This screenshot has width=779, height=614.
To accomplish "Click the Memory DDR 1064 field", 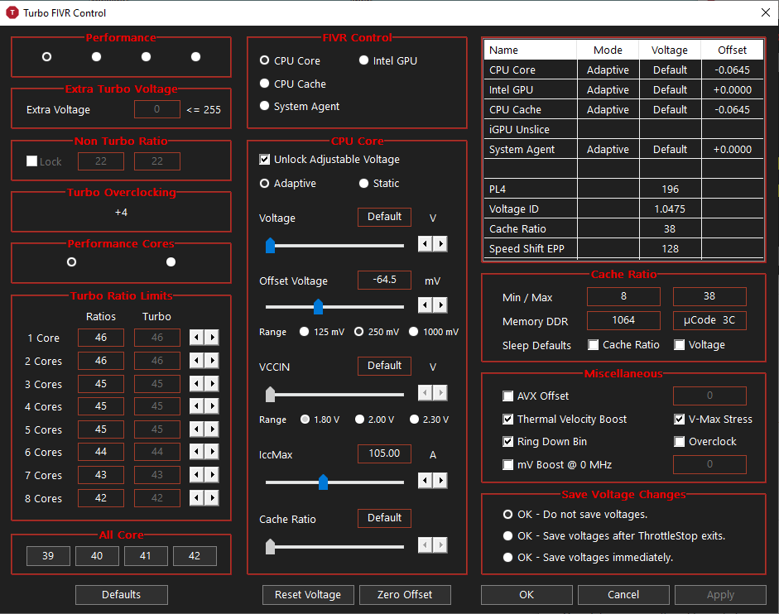I will click(623, 320).
